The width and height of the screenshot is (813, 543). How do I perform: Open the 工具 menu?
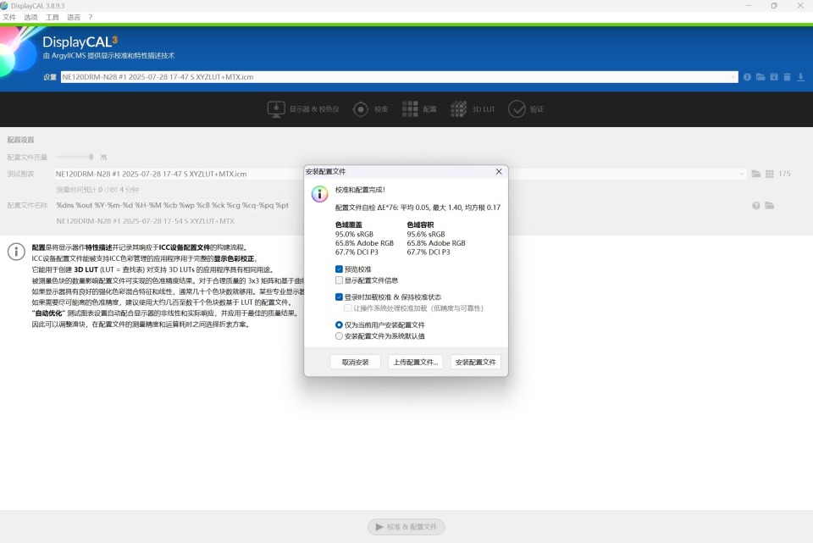pyautogui.click(x=53, y=17)
